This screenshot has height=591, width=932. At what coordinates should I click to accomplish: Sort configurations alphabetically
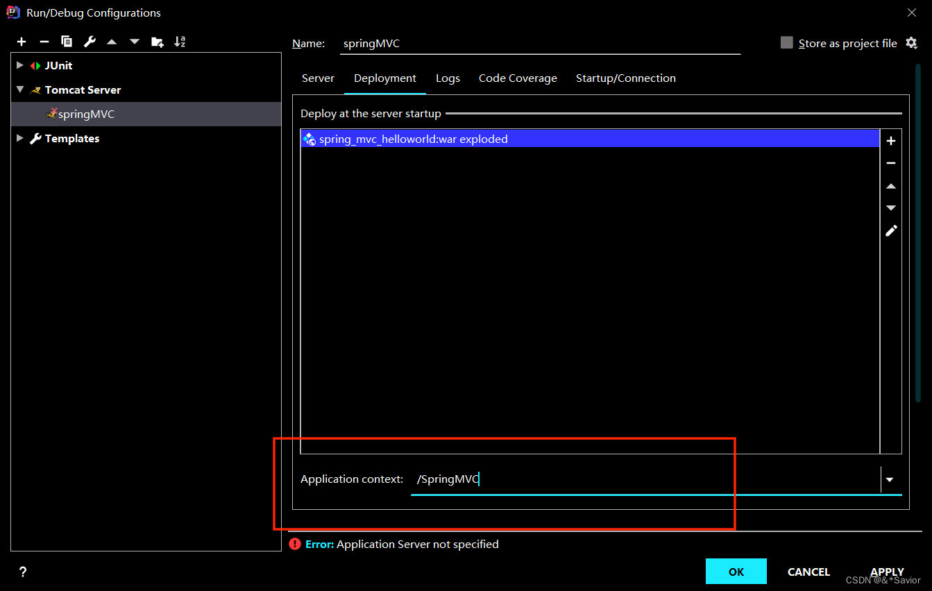180,42
